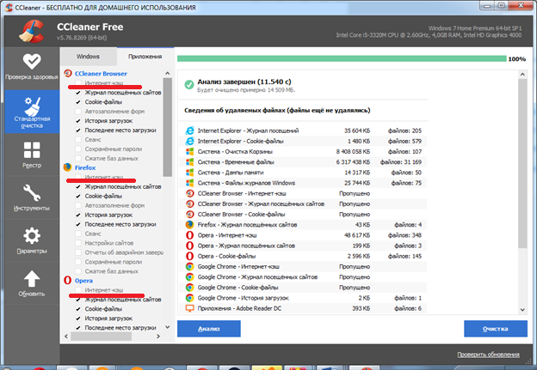537x370 pixels.
Task: Uncheck CCleaner Browser История загрузок
Action: point(78,120)
